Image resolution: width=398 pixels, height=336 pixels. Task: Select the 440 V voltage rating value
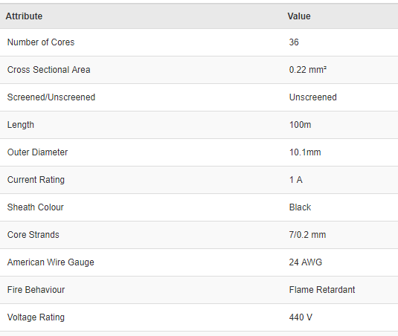[301, 317]
